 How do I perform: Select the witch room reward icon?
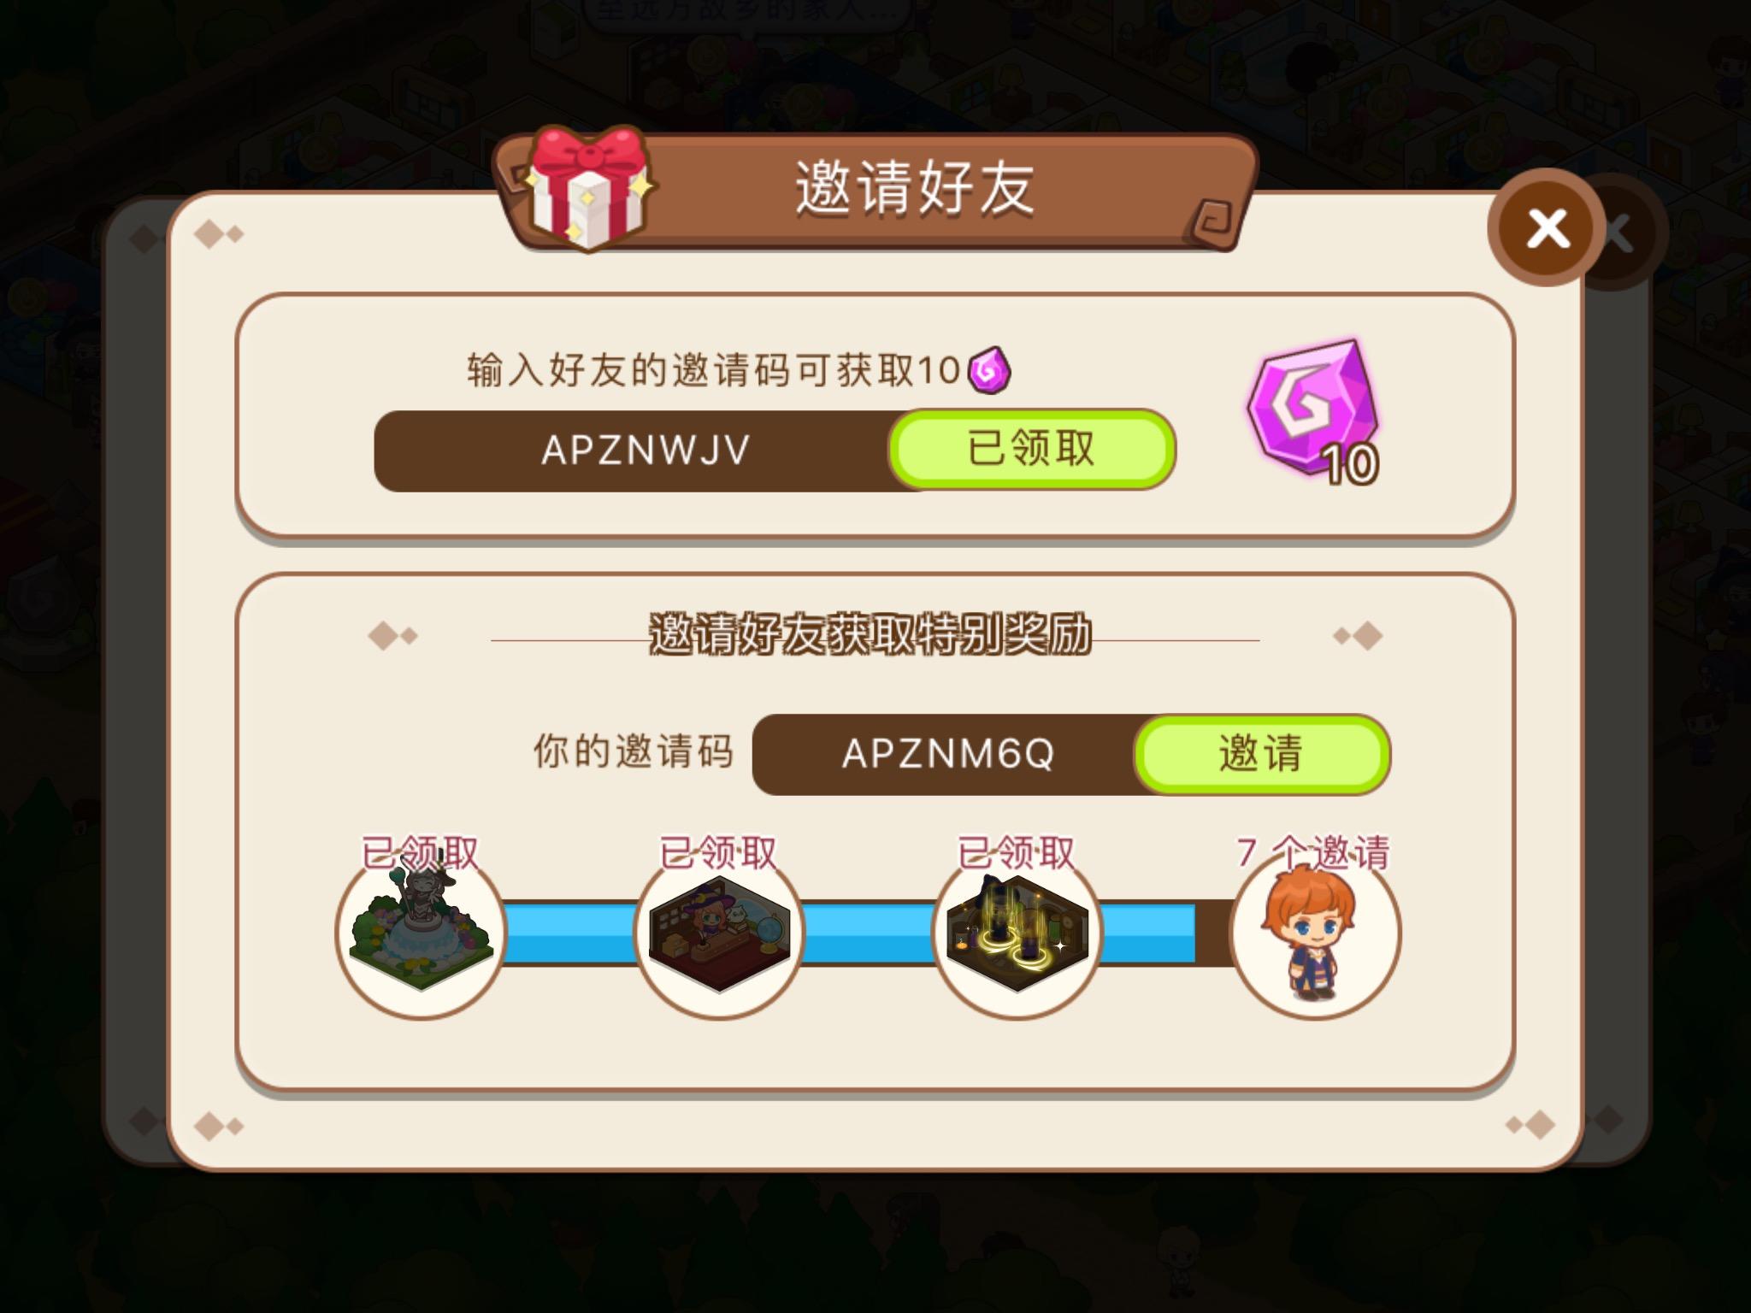tap(719, 932)
